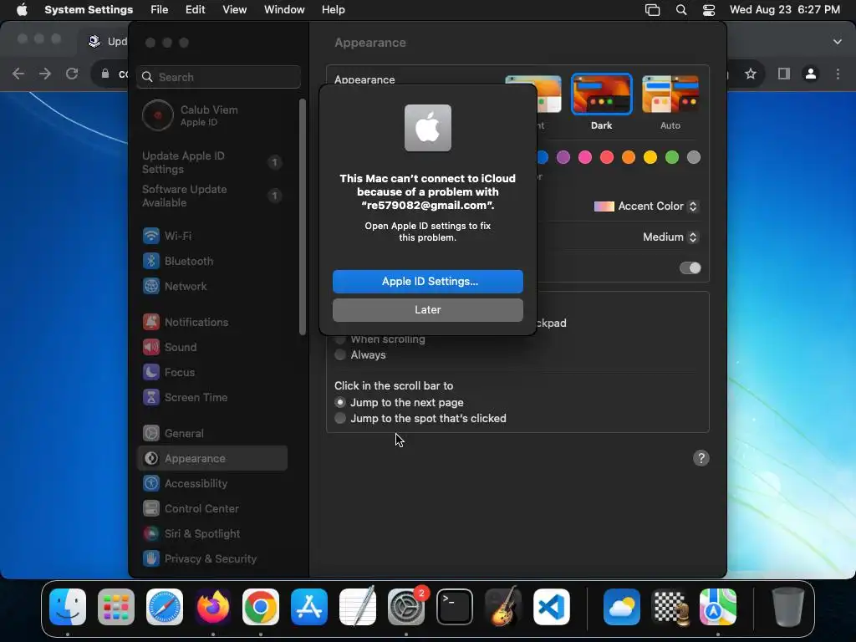856x642 pixels.
Task: Open Update Apple ID Settings item
Action: [x=213, y=162]
